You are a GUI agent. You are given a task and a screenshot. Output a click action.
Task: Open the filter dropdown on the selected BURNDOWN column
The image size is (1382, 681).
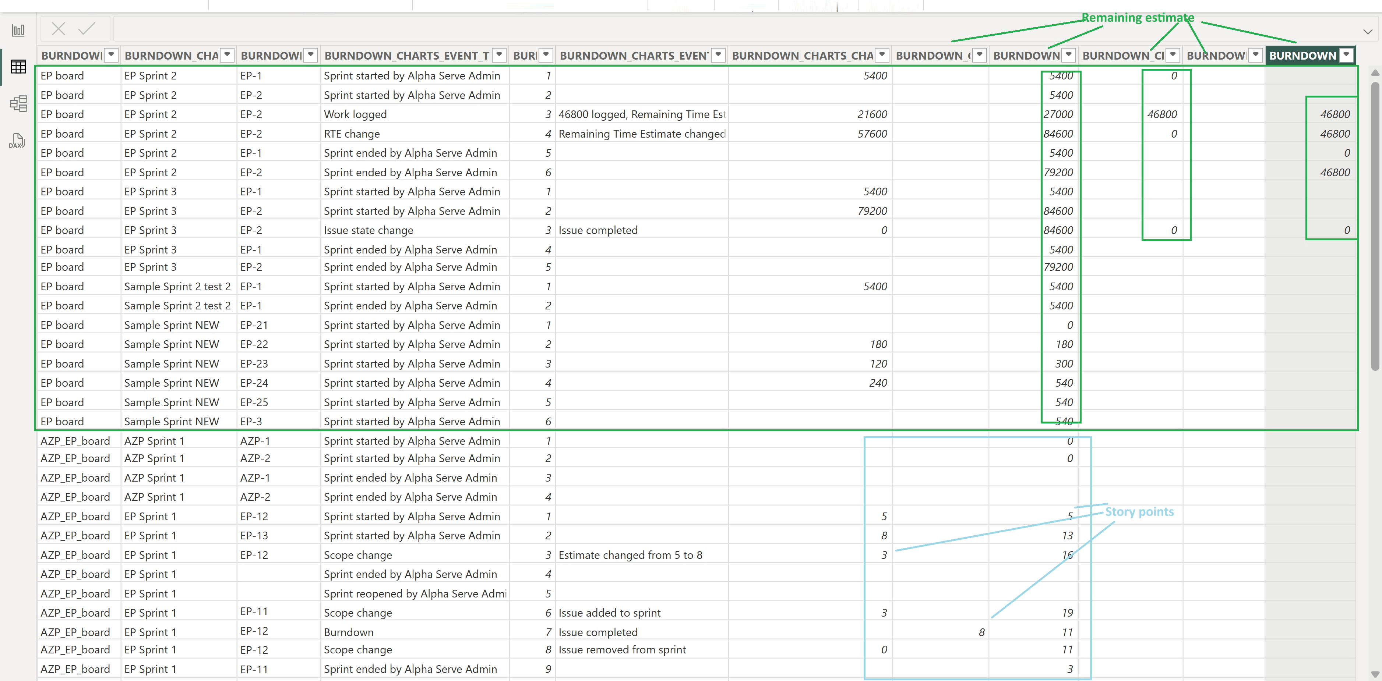pos(1346,55)
